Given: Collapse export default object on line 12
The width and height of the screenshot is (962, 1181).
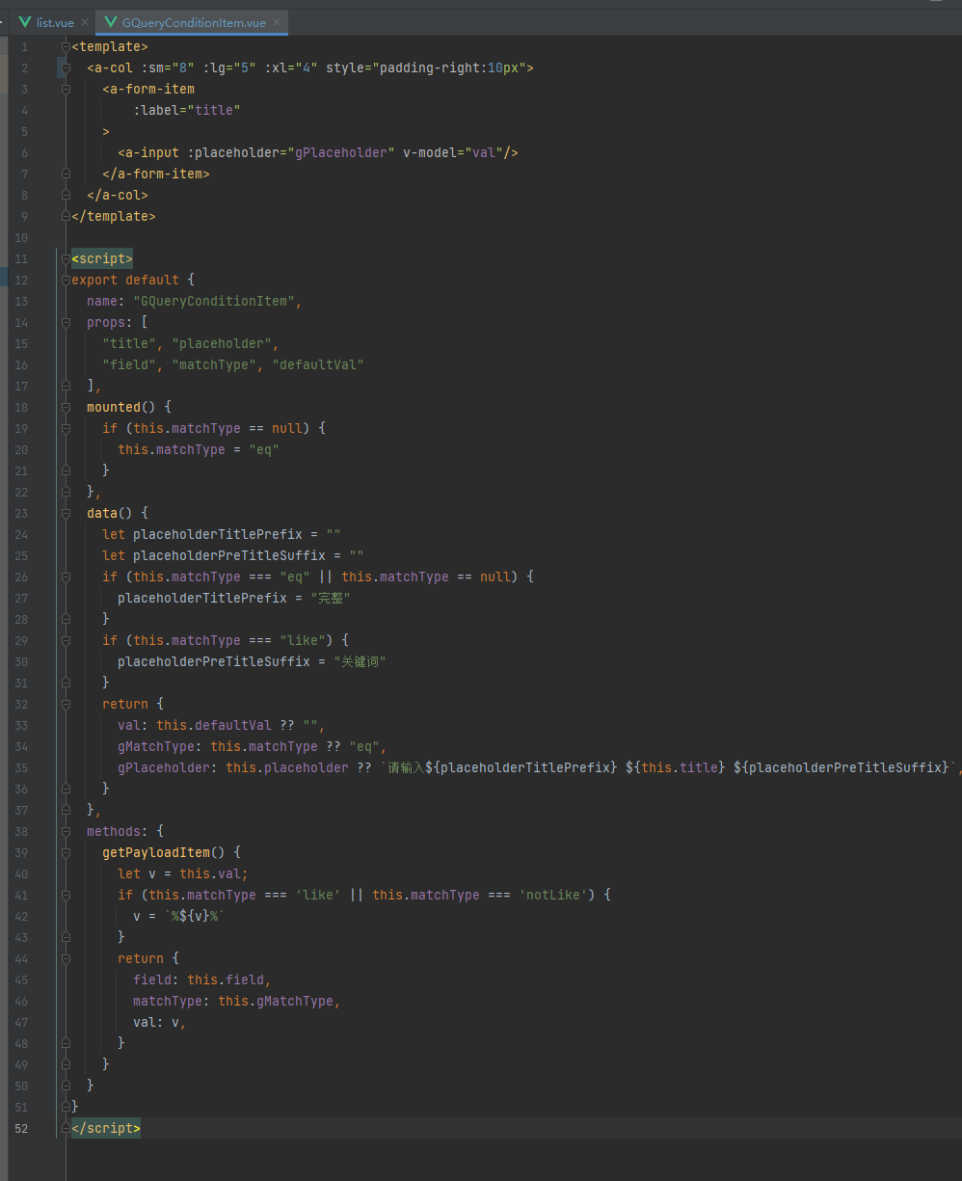Looking at the screenshot, I should [66, 280].
